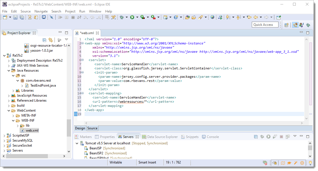The width and height of the screenshot is (318, 171).
Task: Expand the JAX-WS Web Services node
Action: (x=9, y=66)
